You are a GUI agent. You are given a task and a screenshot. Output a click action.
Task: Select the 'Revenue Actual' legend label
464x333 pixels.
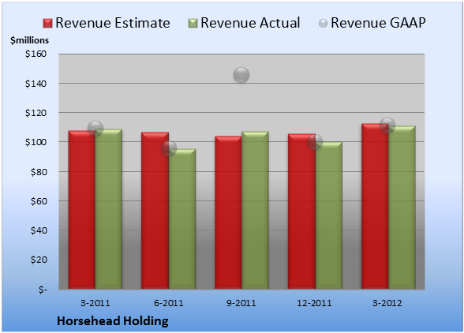click(x=250, y=23)
